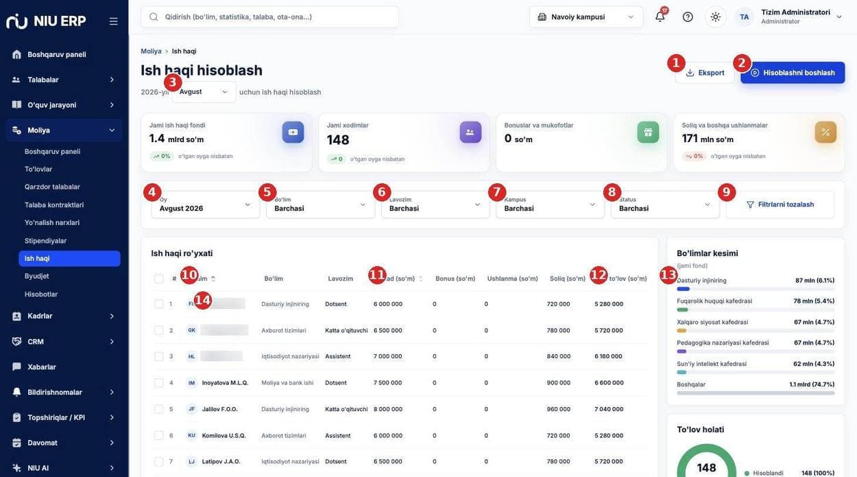Viewport: 857px width, 477px height.
Task: Tick the checkbox for row 3
Action: click(x=159, y=356)
